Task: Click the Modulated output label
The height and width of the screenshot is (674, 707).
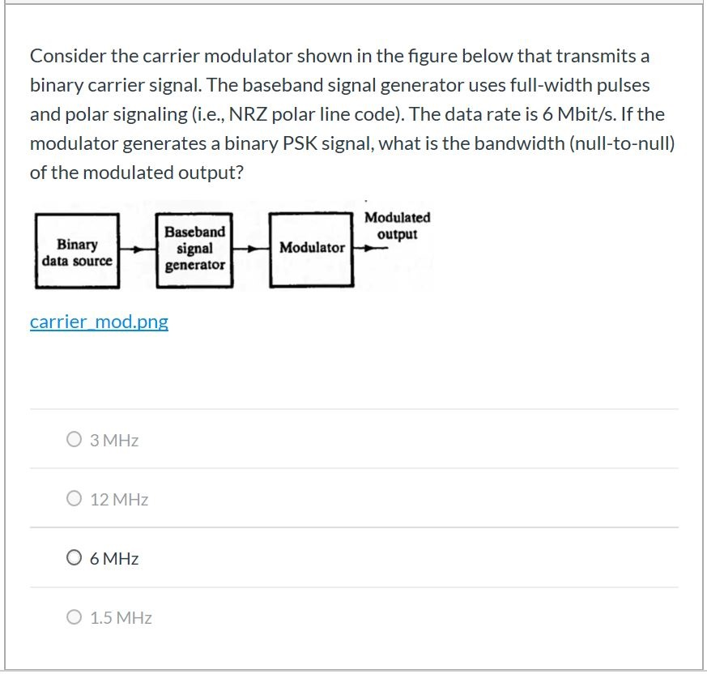Action: click(398, 225)
